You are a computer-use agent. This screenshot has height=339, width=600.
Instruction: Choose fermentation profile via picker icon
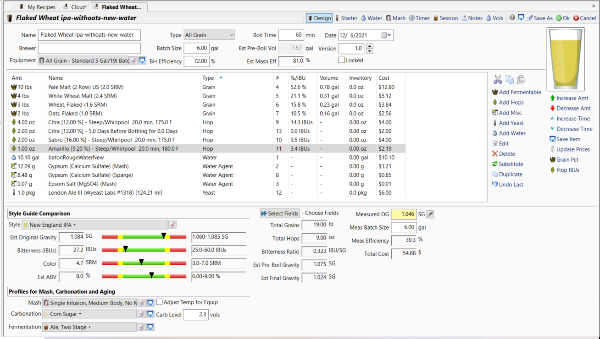(x=142, y=327)
